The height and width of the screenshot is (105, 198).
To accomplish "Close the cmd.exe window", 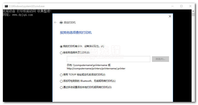I will click(x=190, y=6).
